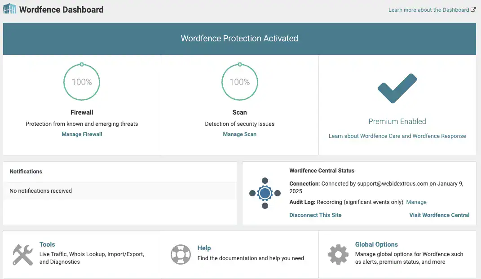Open the Tools section heading
481x279 pixels.
pyautogui.click(x=47, y=244)
